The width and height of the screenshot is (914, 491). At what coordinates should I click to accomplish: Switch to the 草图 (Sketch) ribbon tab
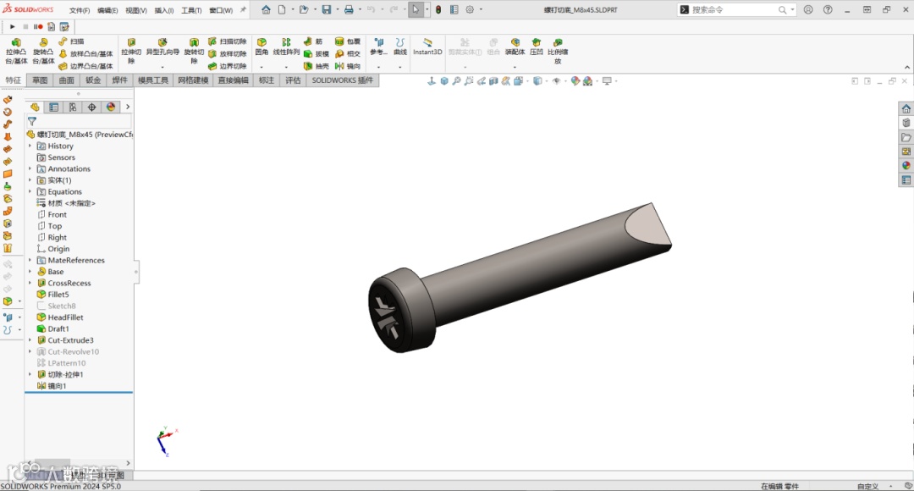41,80
